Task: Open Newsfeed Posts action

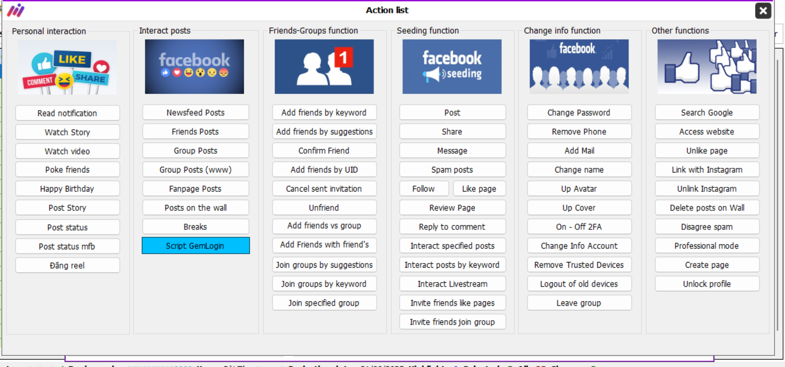Action: click(x=196, y=112)
